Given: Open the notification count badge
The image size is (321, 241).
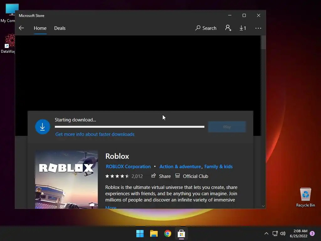Looking at the screenshot, I should click(x=312, y=233).
